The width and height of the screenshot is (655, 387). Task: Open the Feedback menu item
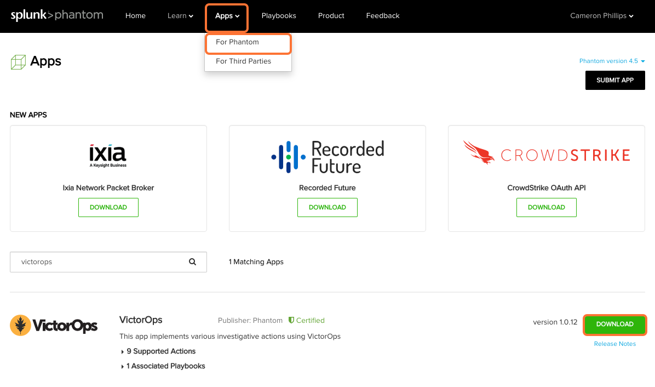click(382, 16)
